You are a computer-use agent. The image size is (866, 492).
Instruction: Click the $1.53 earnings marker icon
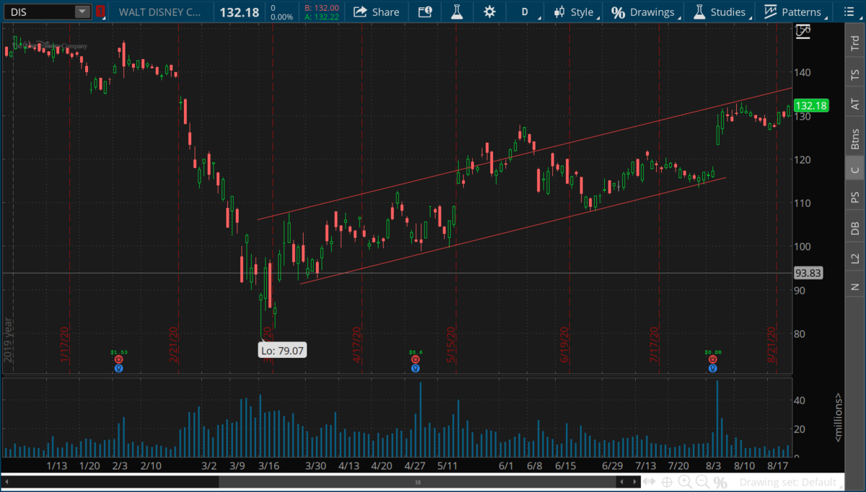[x=118, y=359]
